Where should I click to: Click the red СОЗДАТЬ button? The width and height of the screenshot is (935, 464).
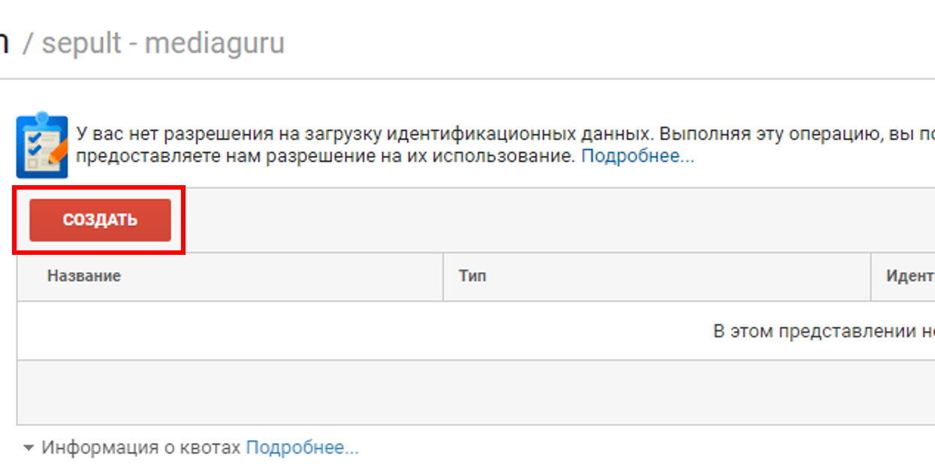(100, 220)
